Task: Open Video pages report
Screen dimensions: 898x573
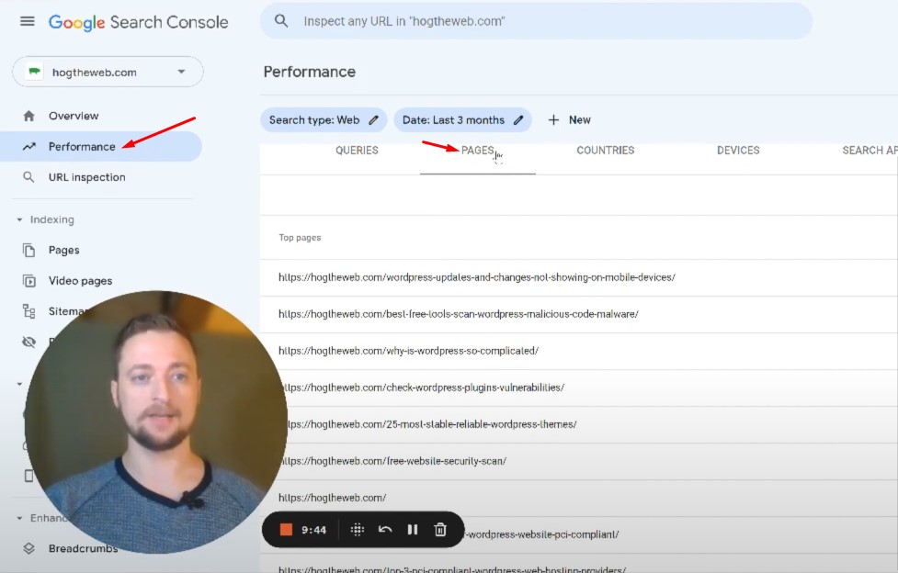Action: [80, 281]
